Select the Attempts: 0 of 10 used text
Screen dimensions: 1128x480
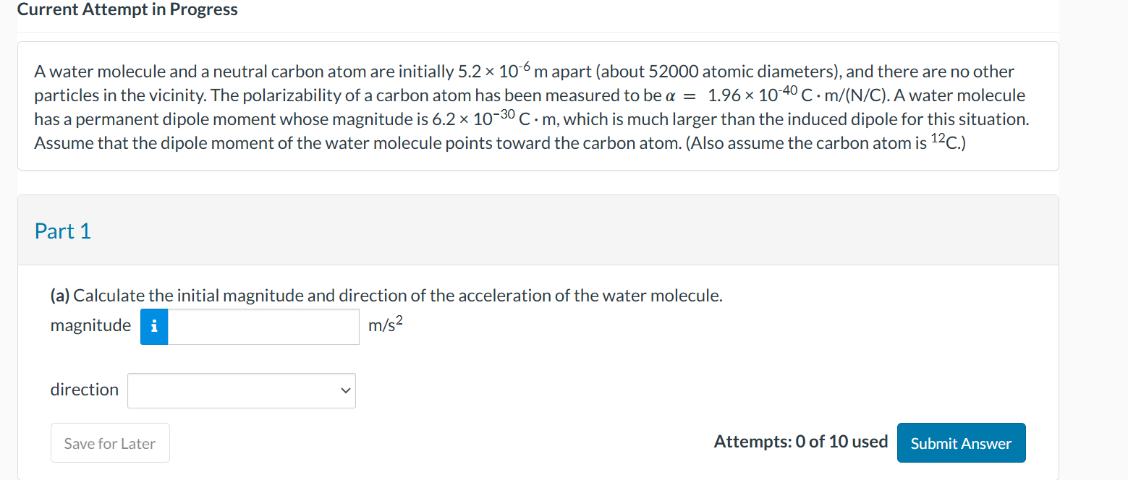[x=801, y=441]
